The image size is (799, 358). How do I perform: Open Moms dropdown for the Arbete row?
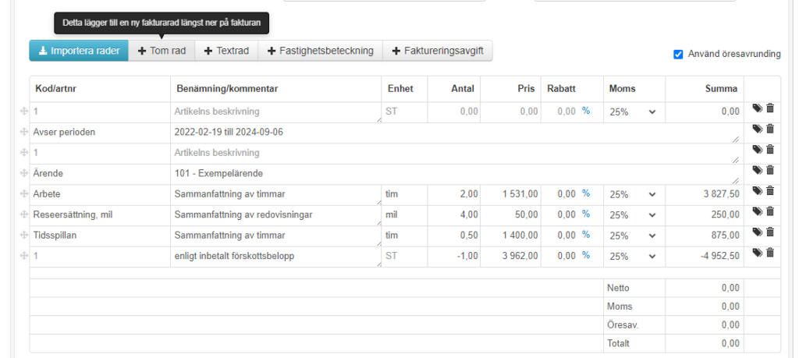tap(633, 194)
